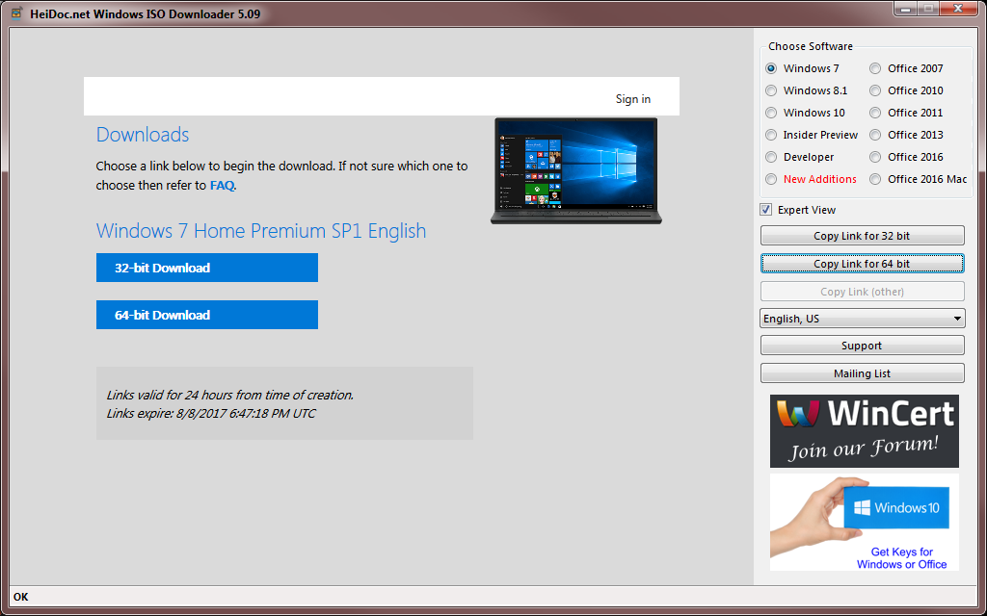This screenshot has height=616, width=987.
Task: Start the 32-bit Download
Action: pyautogui.click(x=207, y=268)
